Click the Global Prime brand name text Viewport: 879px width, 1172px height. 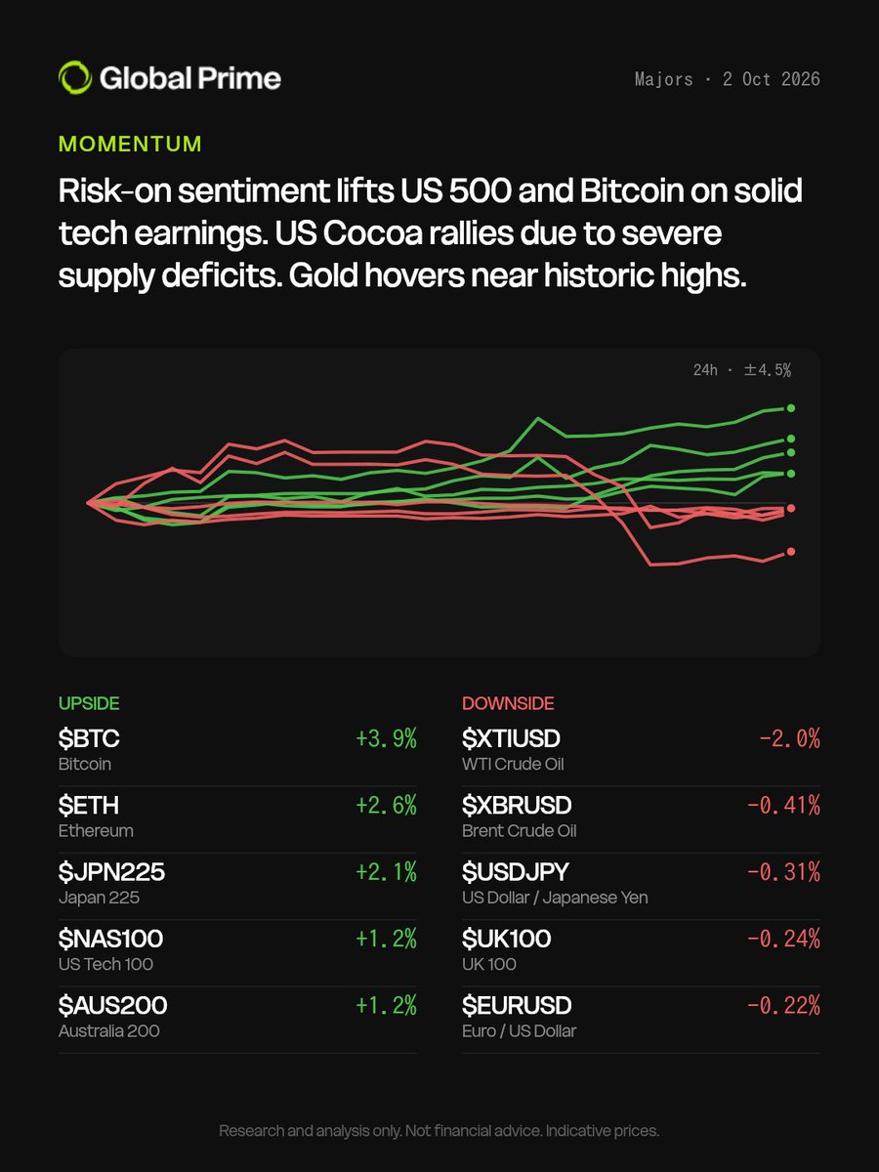tap(191, 78)
